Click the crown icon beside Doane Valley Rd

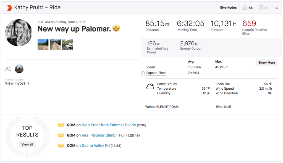[x=61, y=146]
